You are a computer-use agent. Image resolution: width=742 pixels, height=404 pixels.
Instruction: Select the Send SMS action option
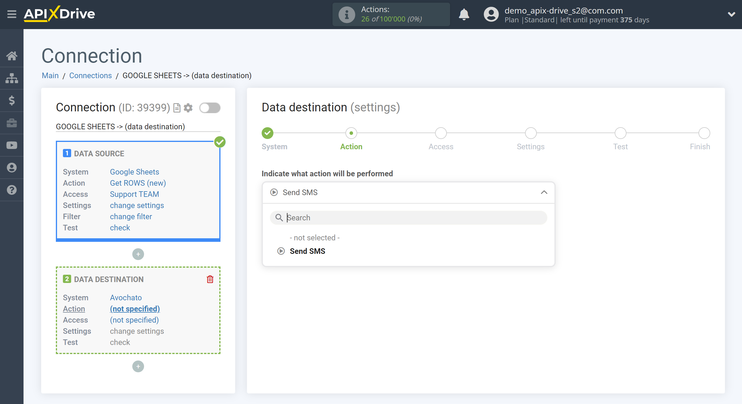pyautogui.click(x=307, y=251)
